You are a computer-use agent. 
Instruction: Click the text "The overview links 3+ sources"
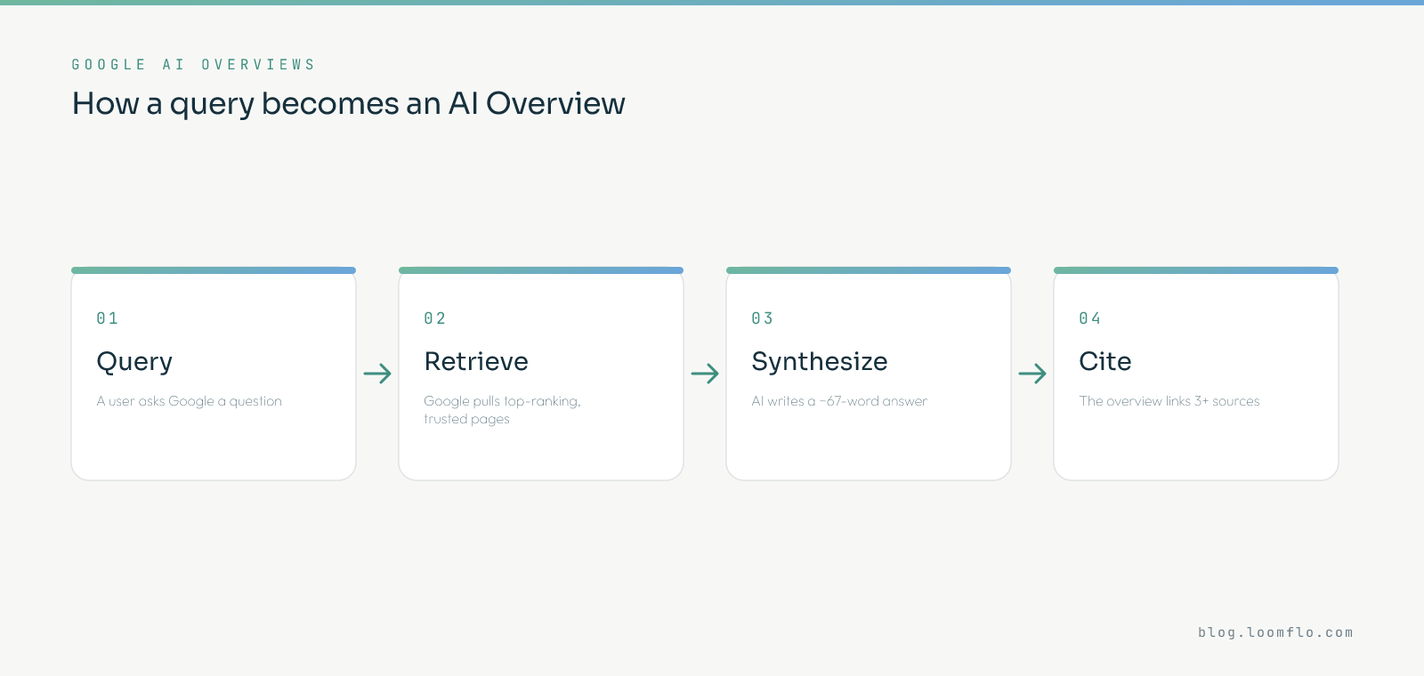pos(1169,401)
